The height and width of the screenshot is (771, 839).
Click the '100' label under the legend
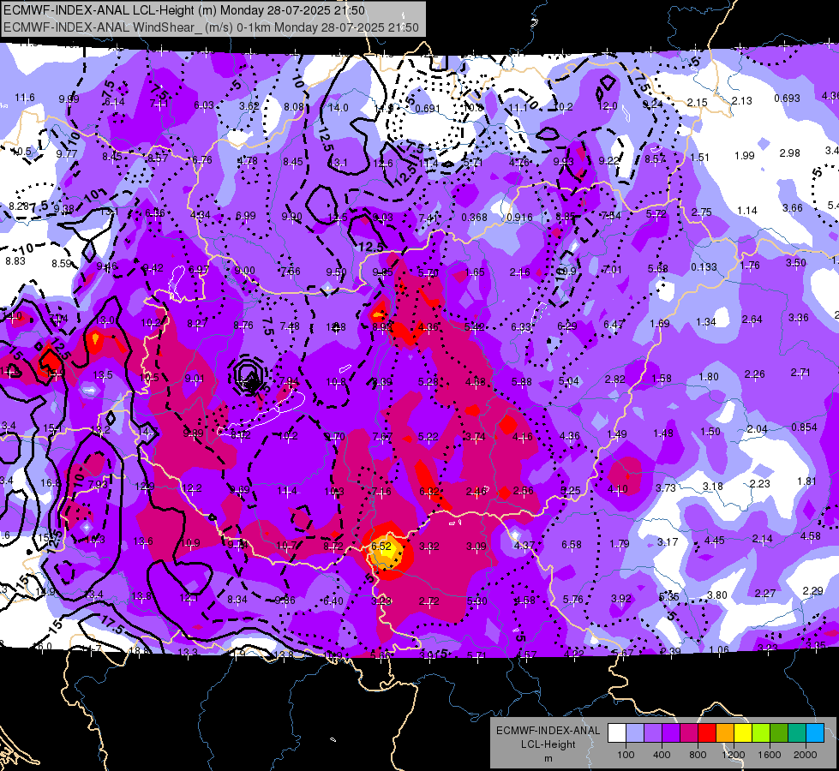[x=626, y=755]
